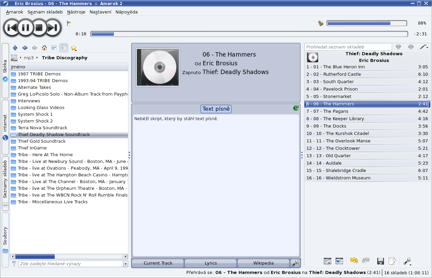Screen dimensions: 432x278
Task: Open the file filter combo box dropdown arrow
Action: pyautogui.click(x=126, y=264)
